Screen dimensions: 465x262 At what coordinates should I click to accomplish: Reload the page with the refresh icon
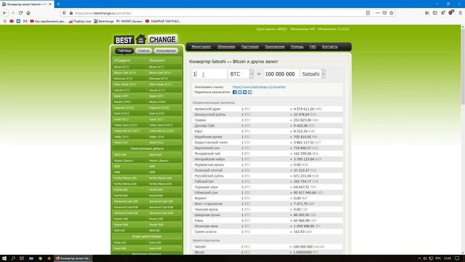pyautogui.click(x=20, y=13)
